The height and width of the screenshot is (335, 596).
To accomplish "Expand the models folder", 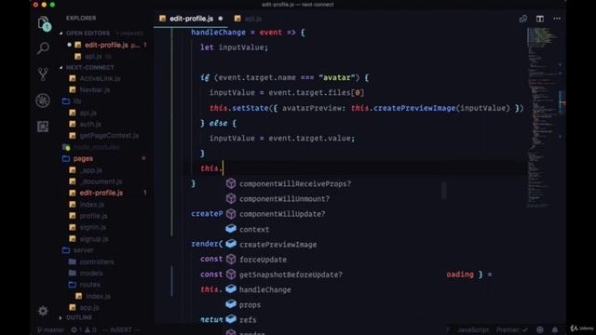I will (91, 273).
